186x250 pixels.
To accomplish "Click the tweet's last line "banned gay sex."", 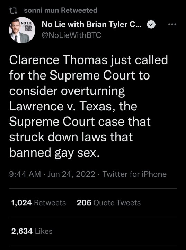I will (54, 153).
